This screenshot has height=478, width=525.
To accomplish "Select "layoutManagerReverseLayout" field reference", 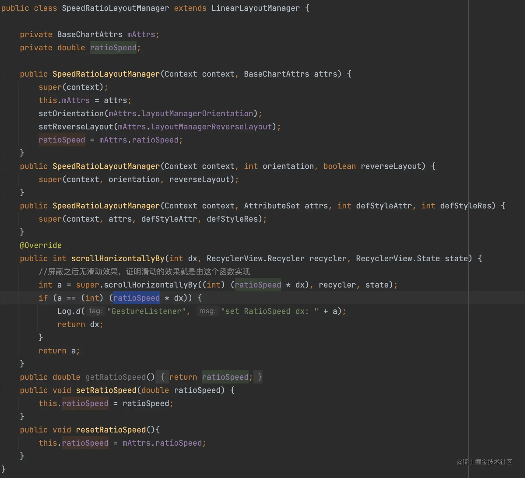I will point(211,127).
